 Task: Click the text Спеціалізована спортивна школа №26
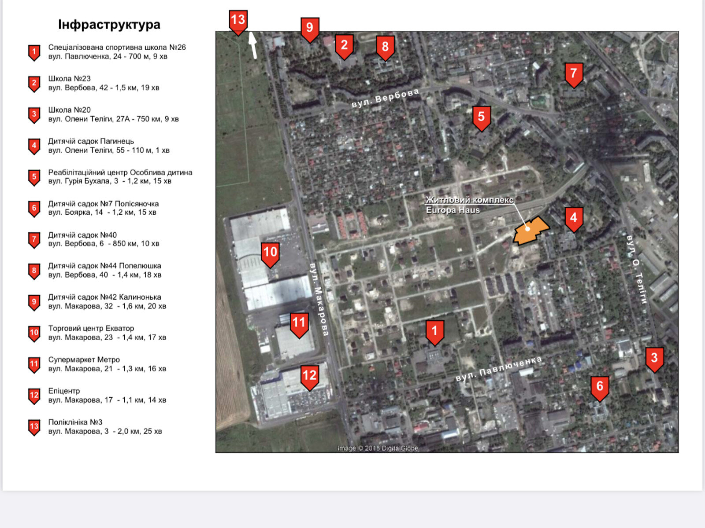pyautogui.click(x=117, y=48)
